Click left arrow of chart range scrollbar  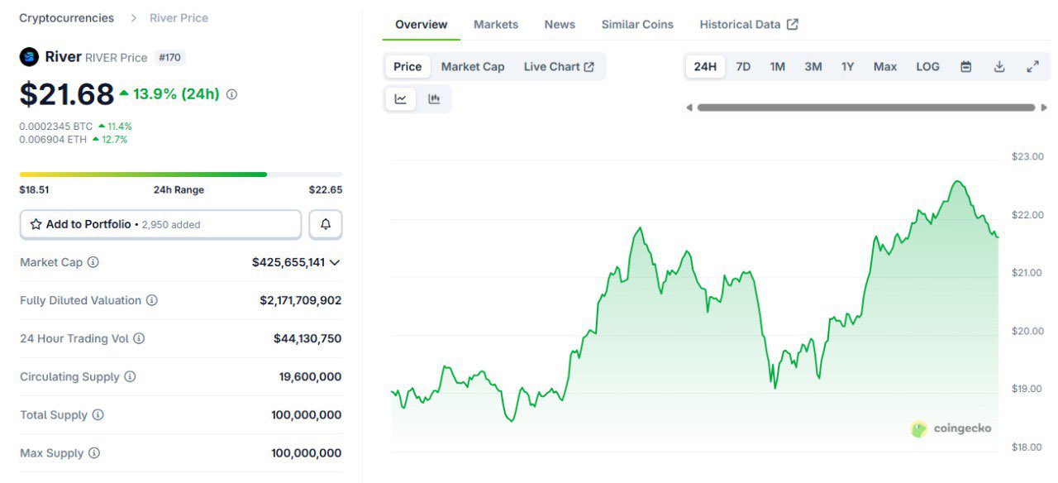689,108
